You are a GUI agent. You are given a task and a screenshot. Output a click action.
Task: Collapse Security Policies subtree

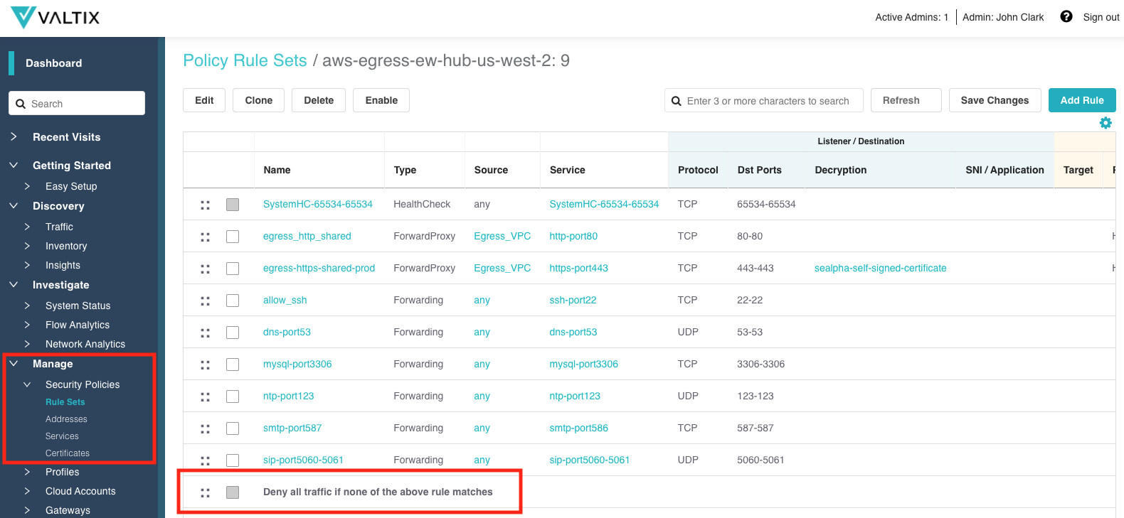(x=27, y=384)
